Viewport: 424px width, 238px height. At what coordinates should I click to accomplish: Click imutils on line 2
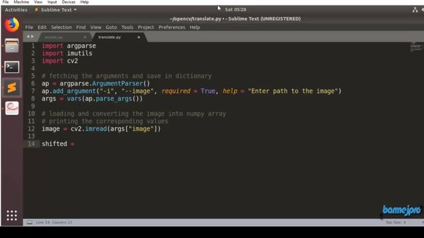pyautogui.click(x=79, y=53)
